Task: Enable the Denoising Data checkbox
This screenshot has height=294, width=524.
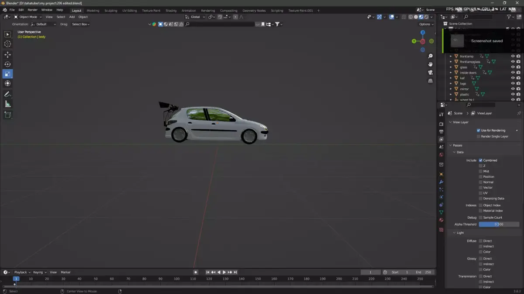Action: [x=481, y=198]
